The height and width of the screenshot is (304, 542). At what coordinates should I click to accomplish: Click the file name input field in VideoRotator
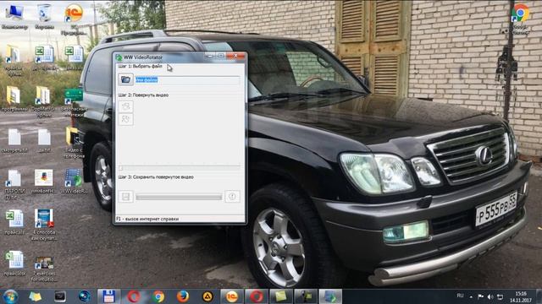187,80
